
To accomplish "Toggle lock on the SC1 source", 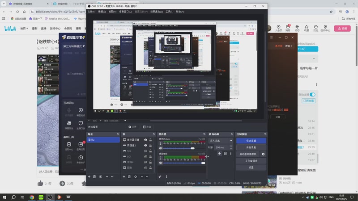I will tap(150, 157).
